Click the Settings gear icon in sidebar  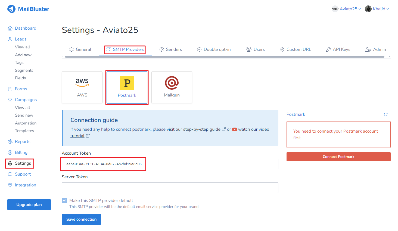10,163
